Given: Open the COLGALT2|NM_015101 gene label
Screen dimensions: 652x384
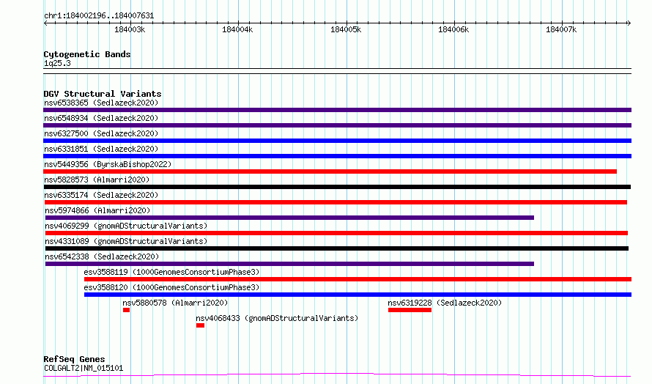Looking at the screenshot, I should [84, 368].
